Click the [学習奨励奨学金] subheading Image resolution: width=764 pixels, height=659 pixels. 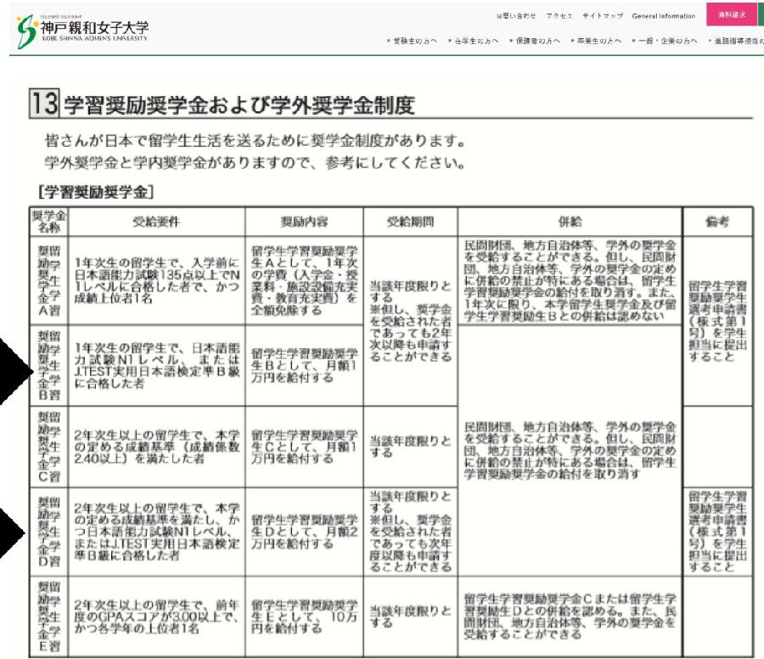click(x=96, y=192)
